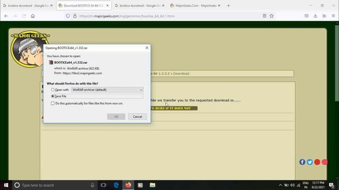Viewport: 339px width, 190px height.
Task: Bookmark this page with the star icon
Action: 272,16
